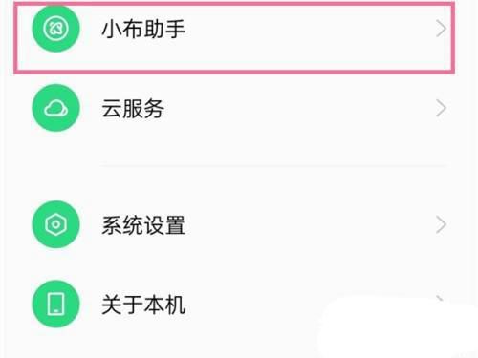The image size is (478, 358).
Task: Tap empty area between 云服务 and its arrow
Action: [x=299, y=108]
